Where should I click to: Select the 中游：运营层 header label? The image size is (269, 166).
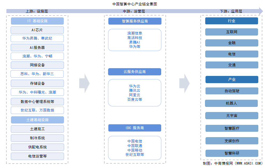point(134,11)
